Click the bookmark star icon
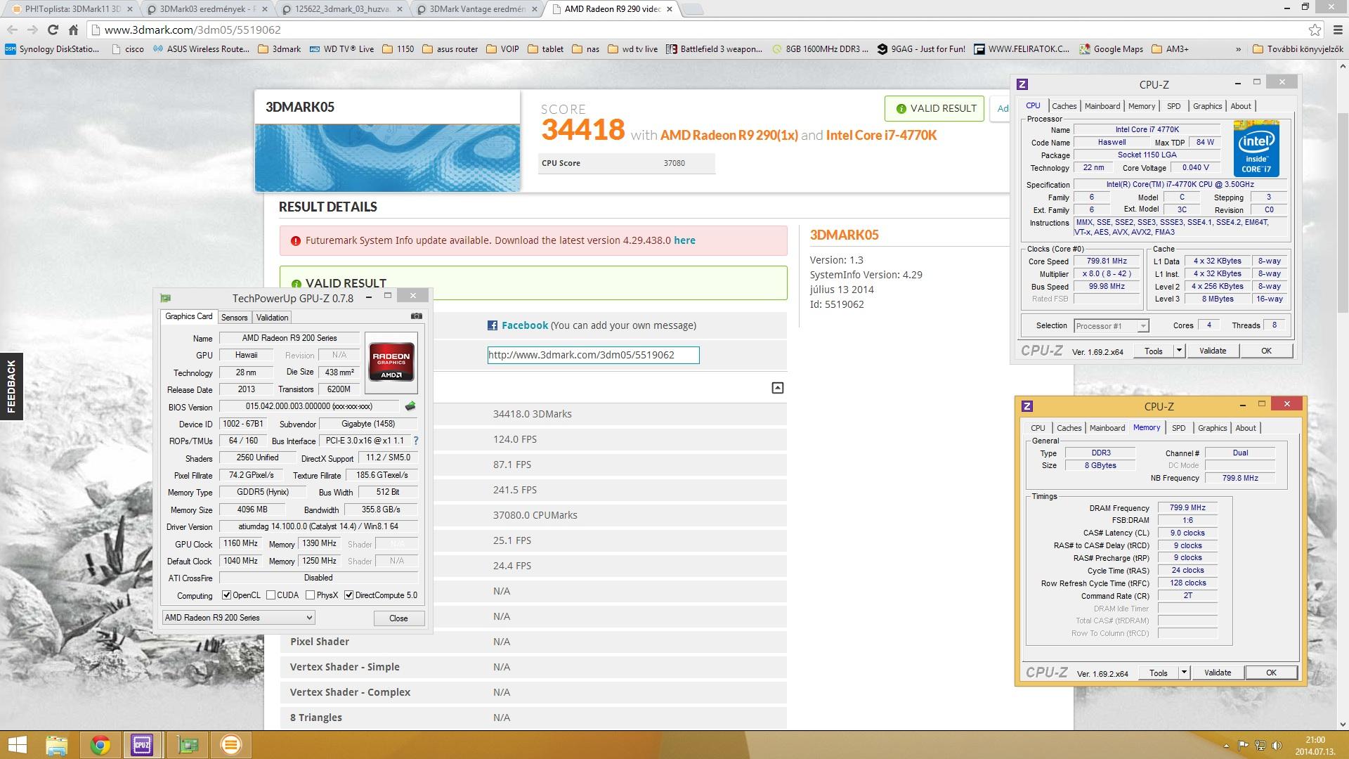Viewport: 1349px width, 759px height. pos(1315,30)
